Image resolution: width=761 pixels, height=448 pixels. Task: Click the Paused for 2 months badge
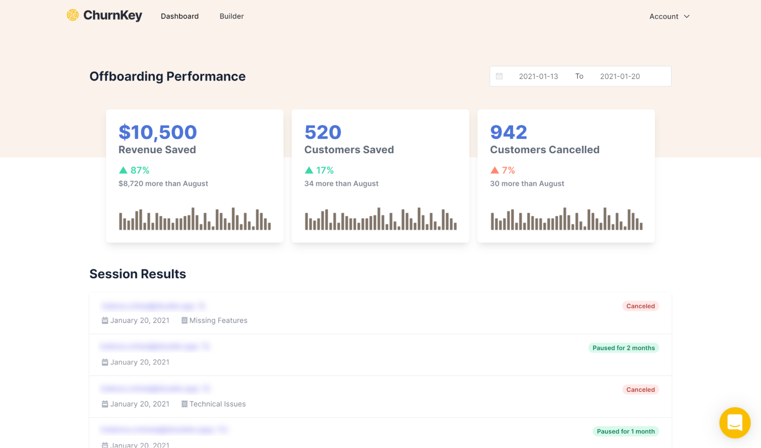click(x=623, y=348)
